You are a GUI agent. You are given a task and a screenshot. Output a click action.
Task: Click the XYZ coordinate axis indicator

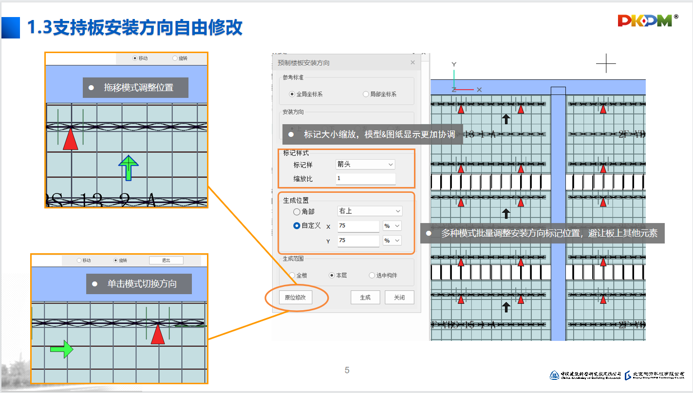pos(466,78)
